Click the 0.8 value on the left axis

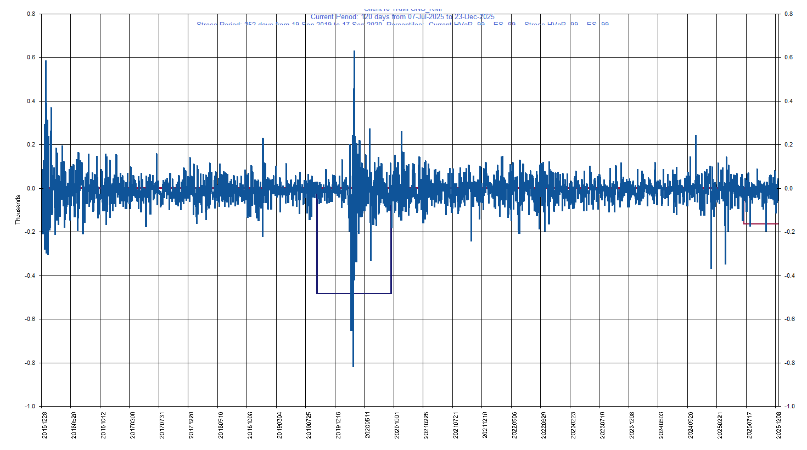coord(31,14)
